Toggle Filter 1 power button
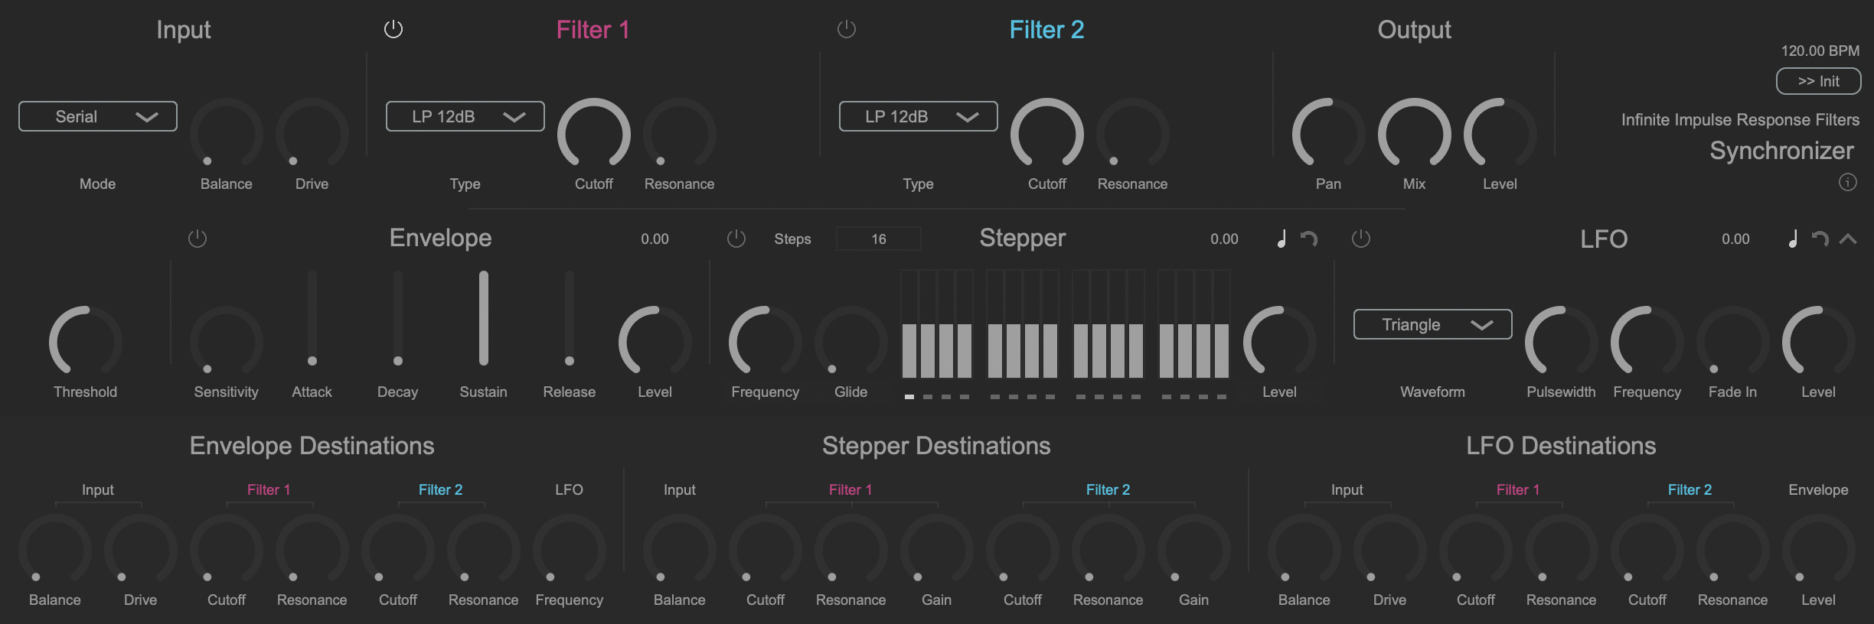 (x=393, y=30)
